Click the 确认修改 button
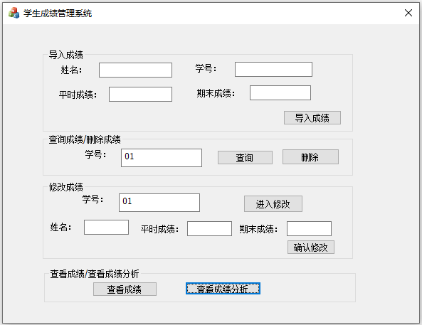This screenshot has width=422, height=325. tap(311, 247)
